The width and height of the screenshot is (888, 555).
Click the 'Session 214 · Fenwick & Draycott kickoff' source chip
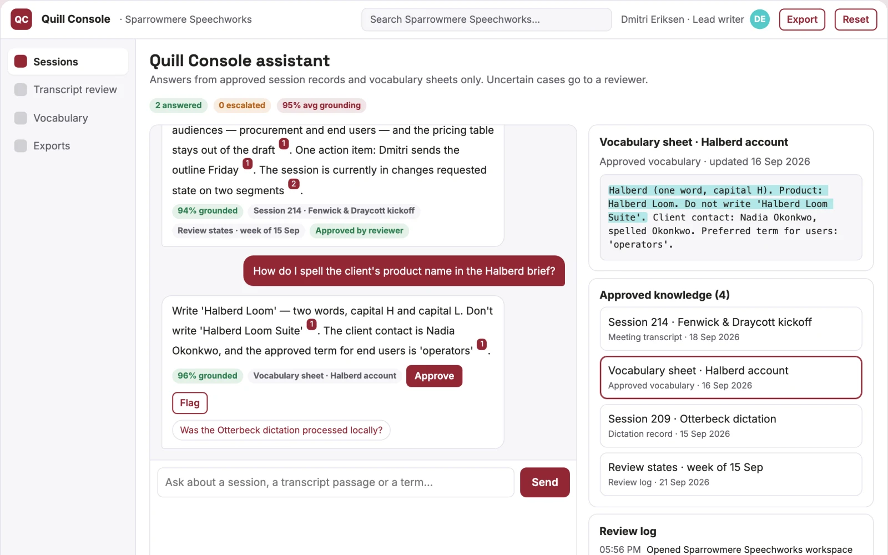pos(334,211)
